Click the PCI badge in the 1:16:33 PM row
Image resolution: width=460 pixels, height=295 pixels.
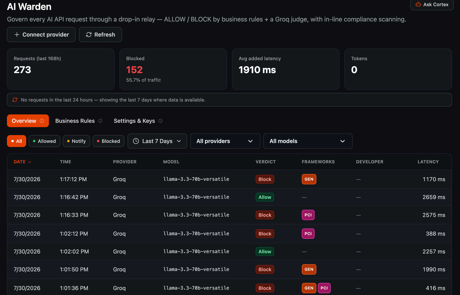[x=308, y=215]
